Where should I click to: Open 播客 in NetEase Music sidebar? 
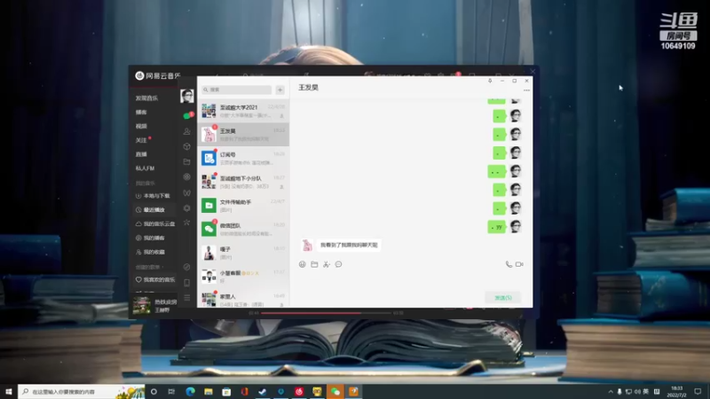(x=141, y=113)
